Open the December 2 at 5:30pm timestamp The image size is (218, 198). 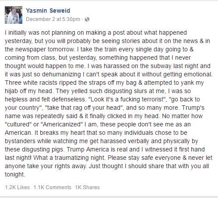(x=53, y=19)
